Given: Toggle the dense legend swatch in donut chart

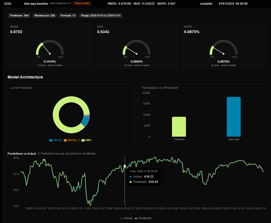Looking at the screenshot, I should [x=51, y=140].
